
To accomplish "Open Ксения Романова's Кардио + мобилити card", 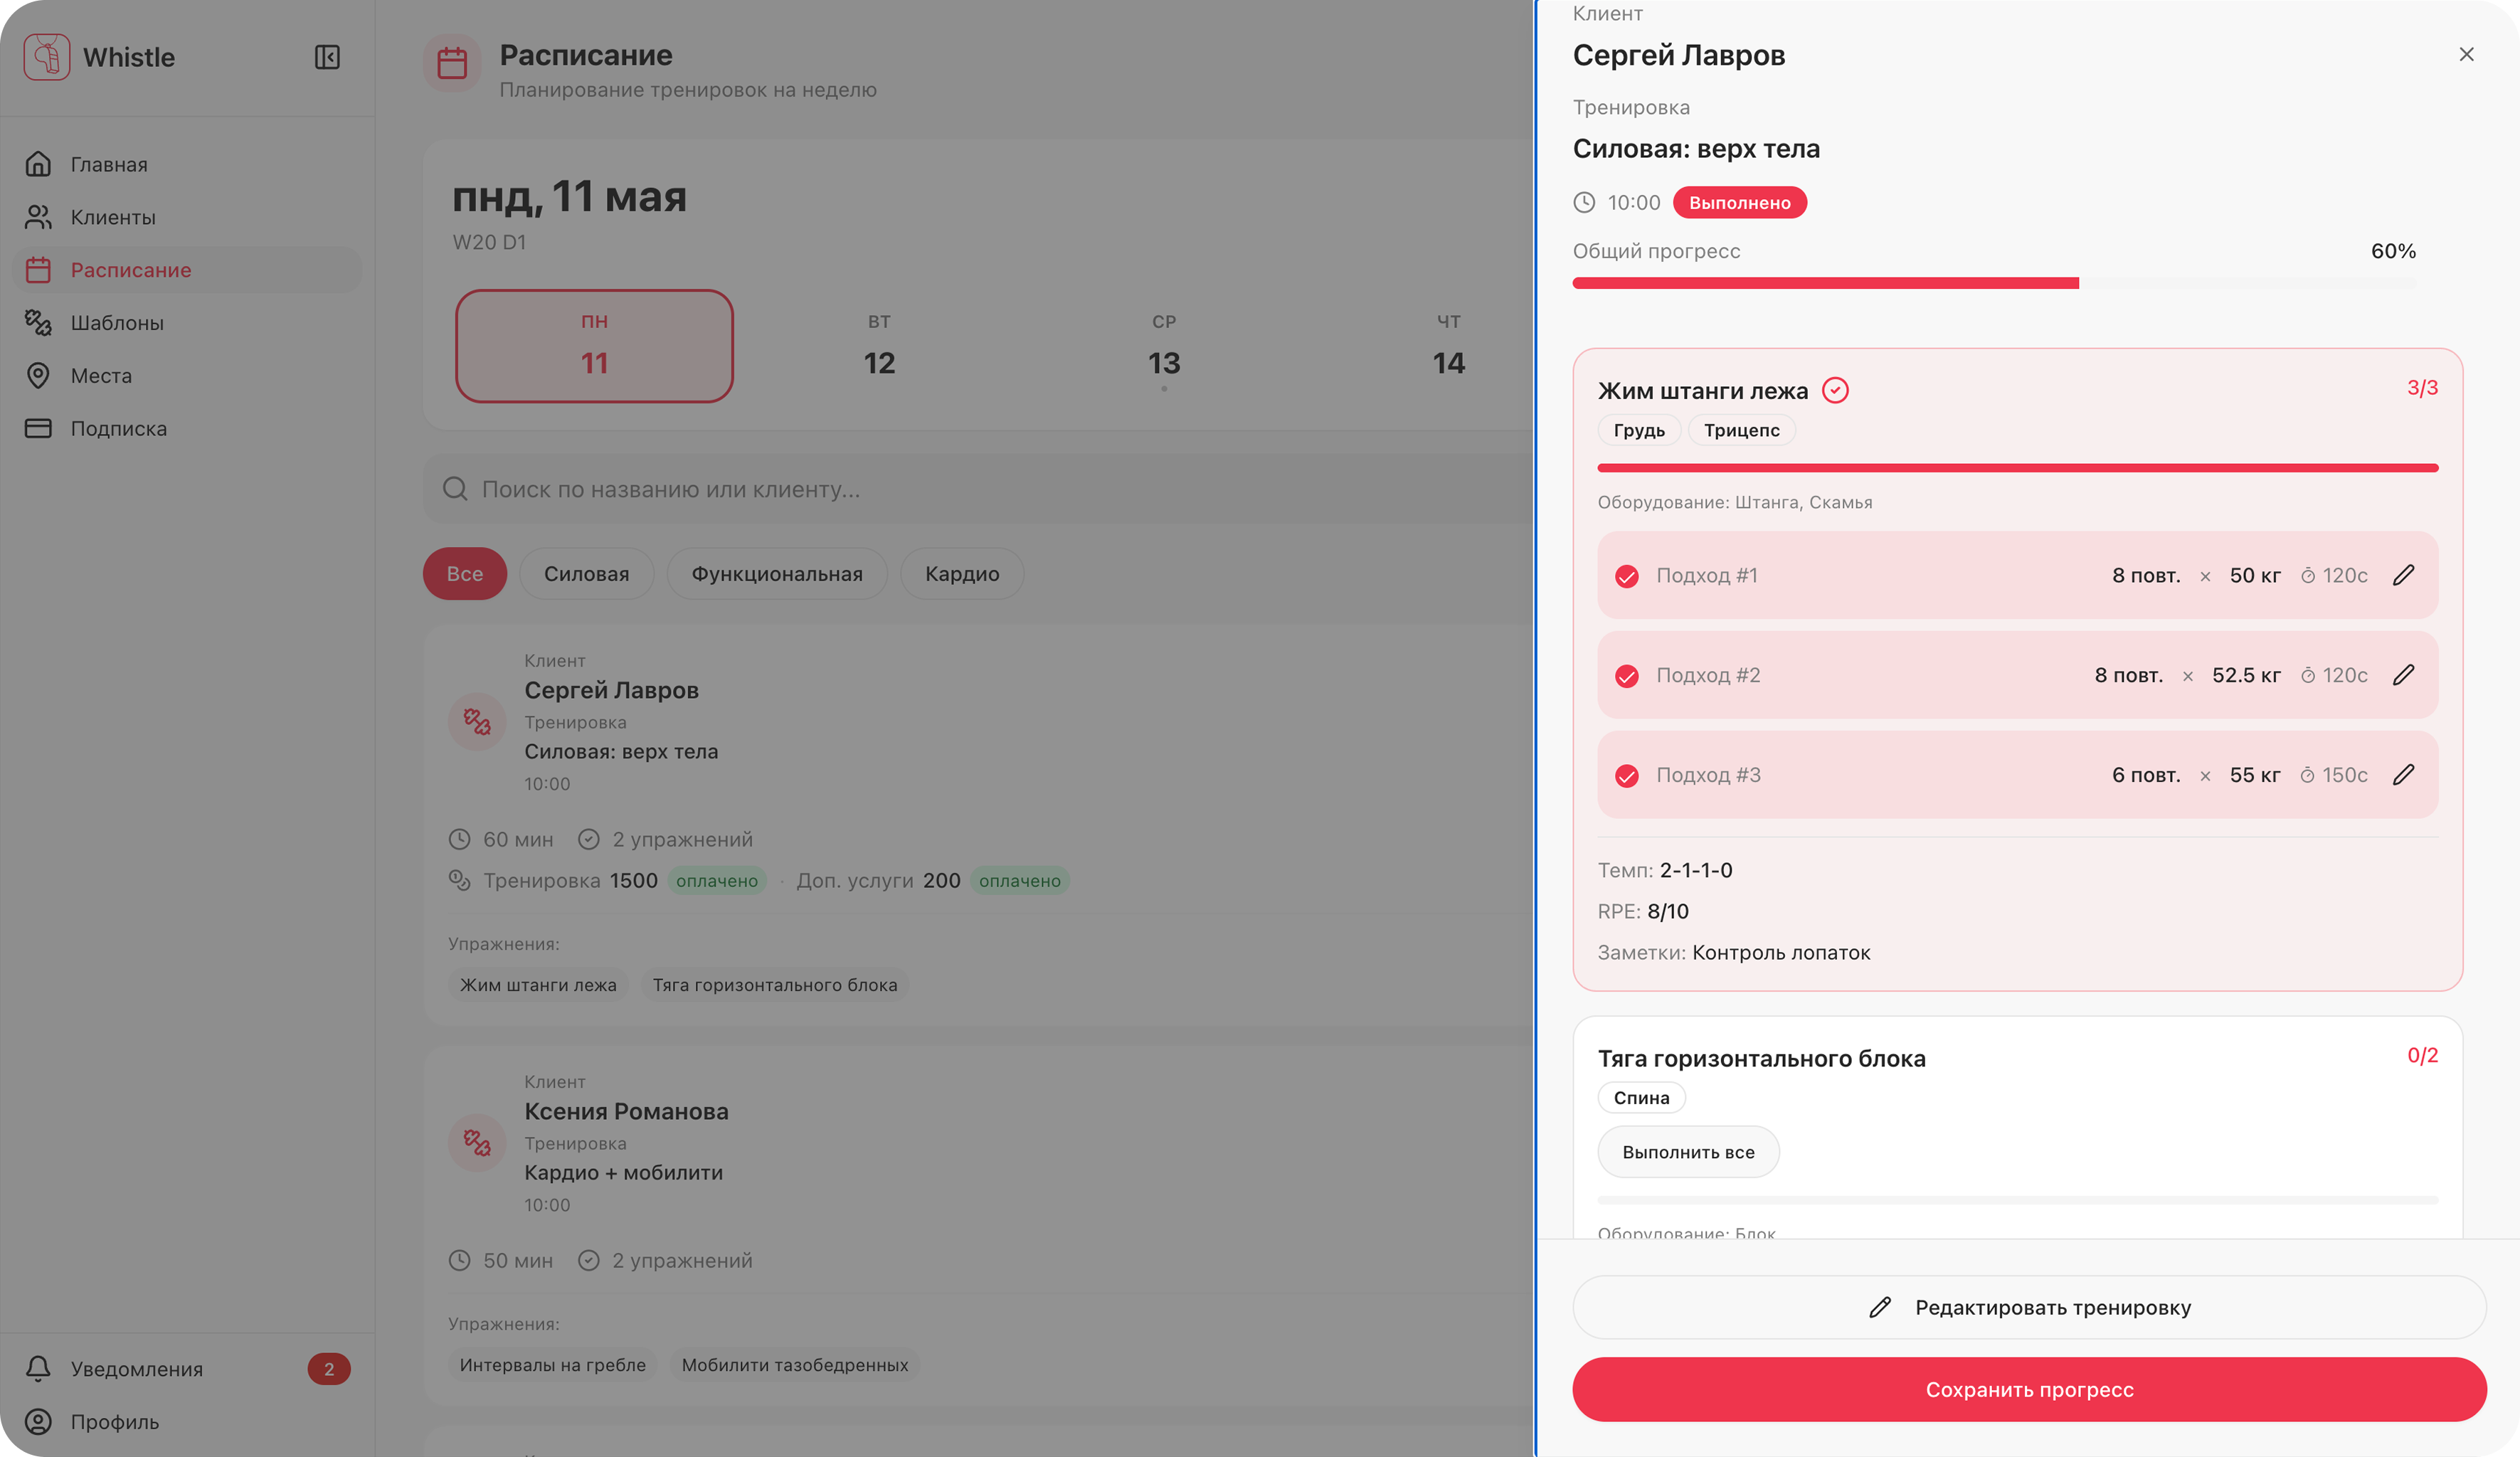I will pyautogui.click(x=624, y=1173).
